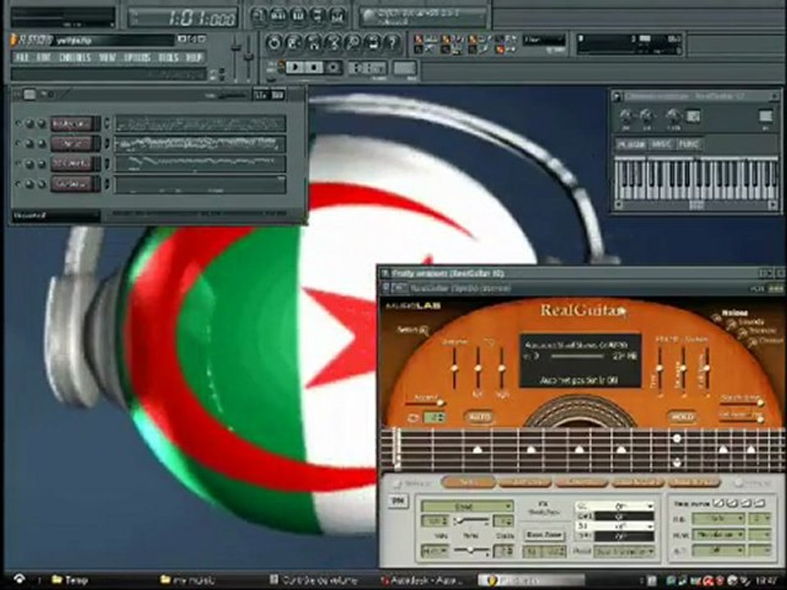787x590 pixels.
Task: Open the CHANNELS menu
Action: coord(75,57)
